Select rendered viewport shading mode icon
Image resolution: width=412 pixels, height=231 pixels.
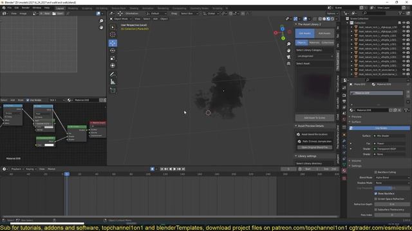(x=333, y=19)
